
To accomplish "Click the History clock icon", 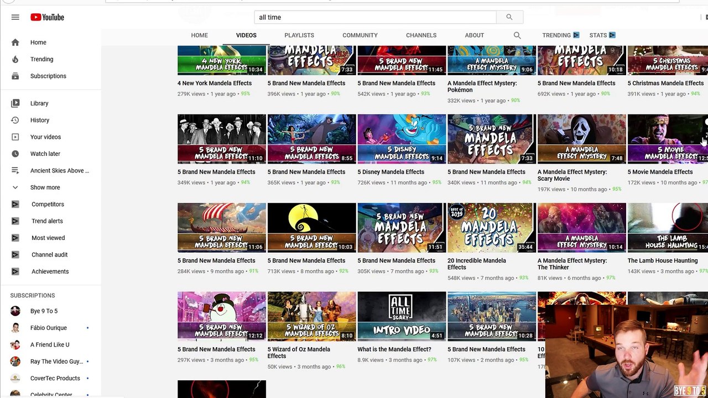I will tap(15, 120).
